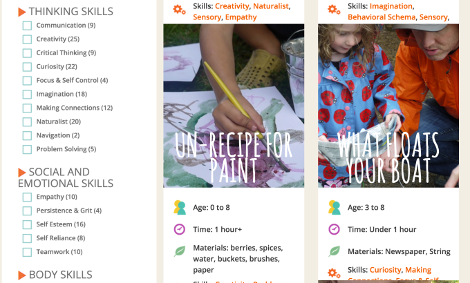Image resolution: width=470 pixels, height=283 pixels.
Task: Select the Teamwork (10) filter checkbox
Action: [27, 252]
